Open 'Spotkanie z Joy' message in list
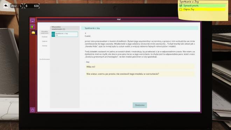This screenshot has height=130, width=231. point(65,34)
